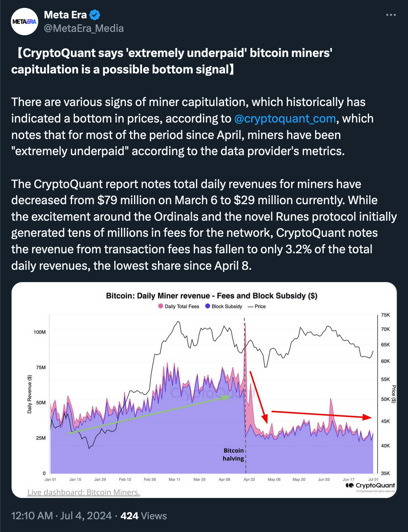Screen dimensions: 408x532
Task: Click the chart title text
Action: (x=212, y=296)
